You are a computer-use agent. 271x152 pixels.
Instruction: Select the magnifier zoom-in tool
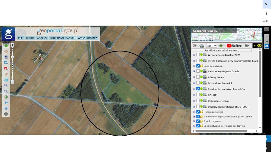[x=6, y=86]
